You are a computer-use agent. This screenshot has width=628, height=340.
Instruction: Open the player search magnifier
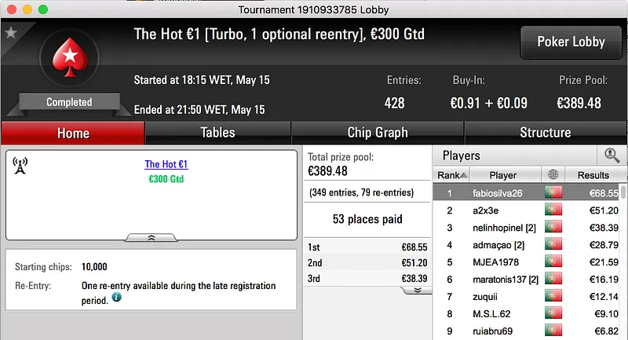[x=612, y=155]
